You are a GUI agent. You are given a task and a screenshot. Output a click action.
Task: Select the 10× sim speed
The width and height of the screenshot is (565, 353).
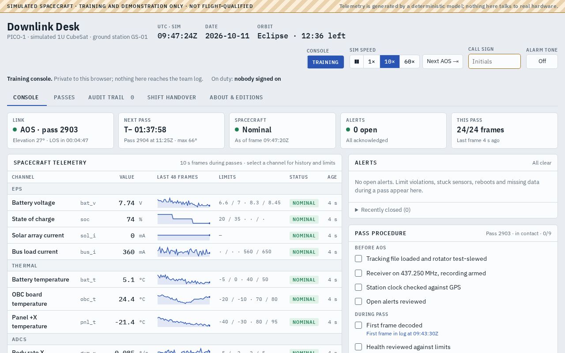390,62
